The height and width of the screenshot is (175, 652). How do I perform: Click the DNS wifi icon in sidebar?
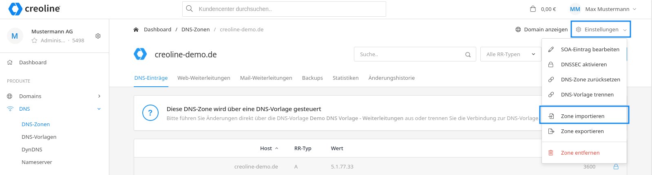point(10,109)
